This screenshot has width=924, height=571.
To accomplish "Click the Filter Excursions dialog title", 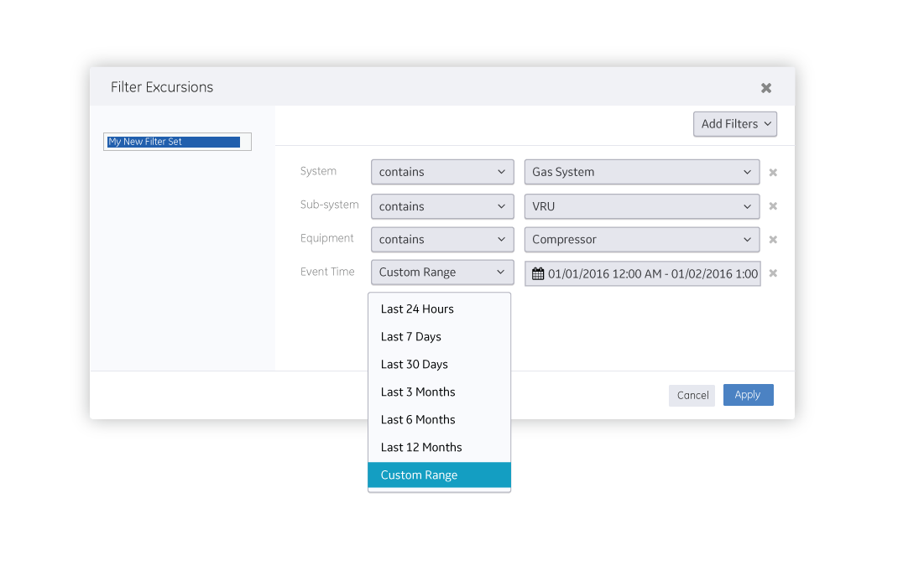I will point(162,87).
